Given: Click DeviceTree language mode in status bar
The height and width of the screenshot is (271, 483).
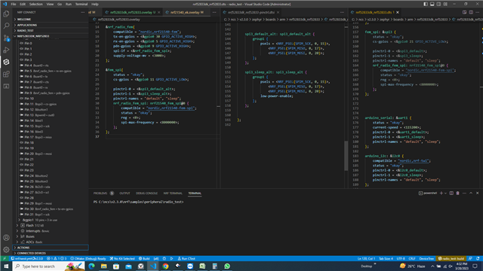Looking at the screenshot, I should [x=426, y=259].
